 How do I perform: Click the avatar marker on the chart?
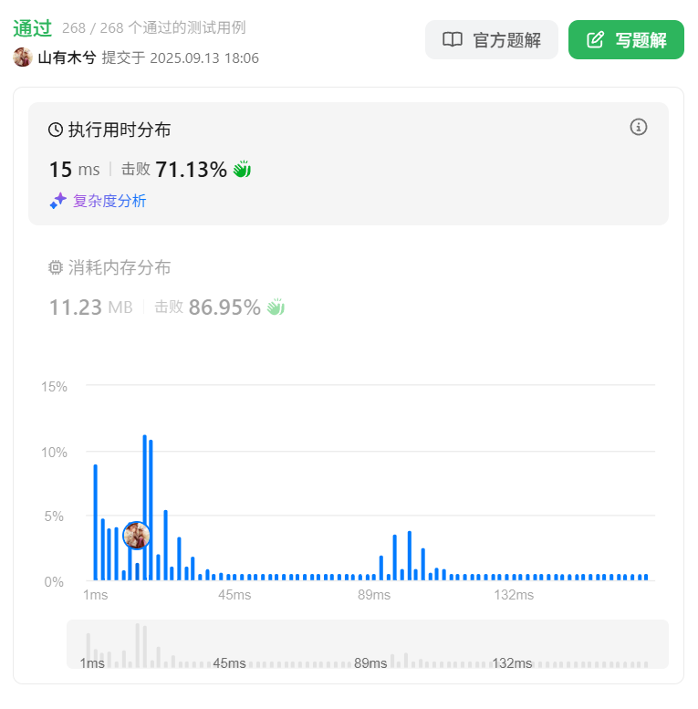pos(137,536)
